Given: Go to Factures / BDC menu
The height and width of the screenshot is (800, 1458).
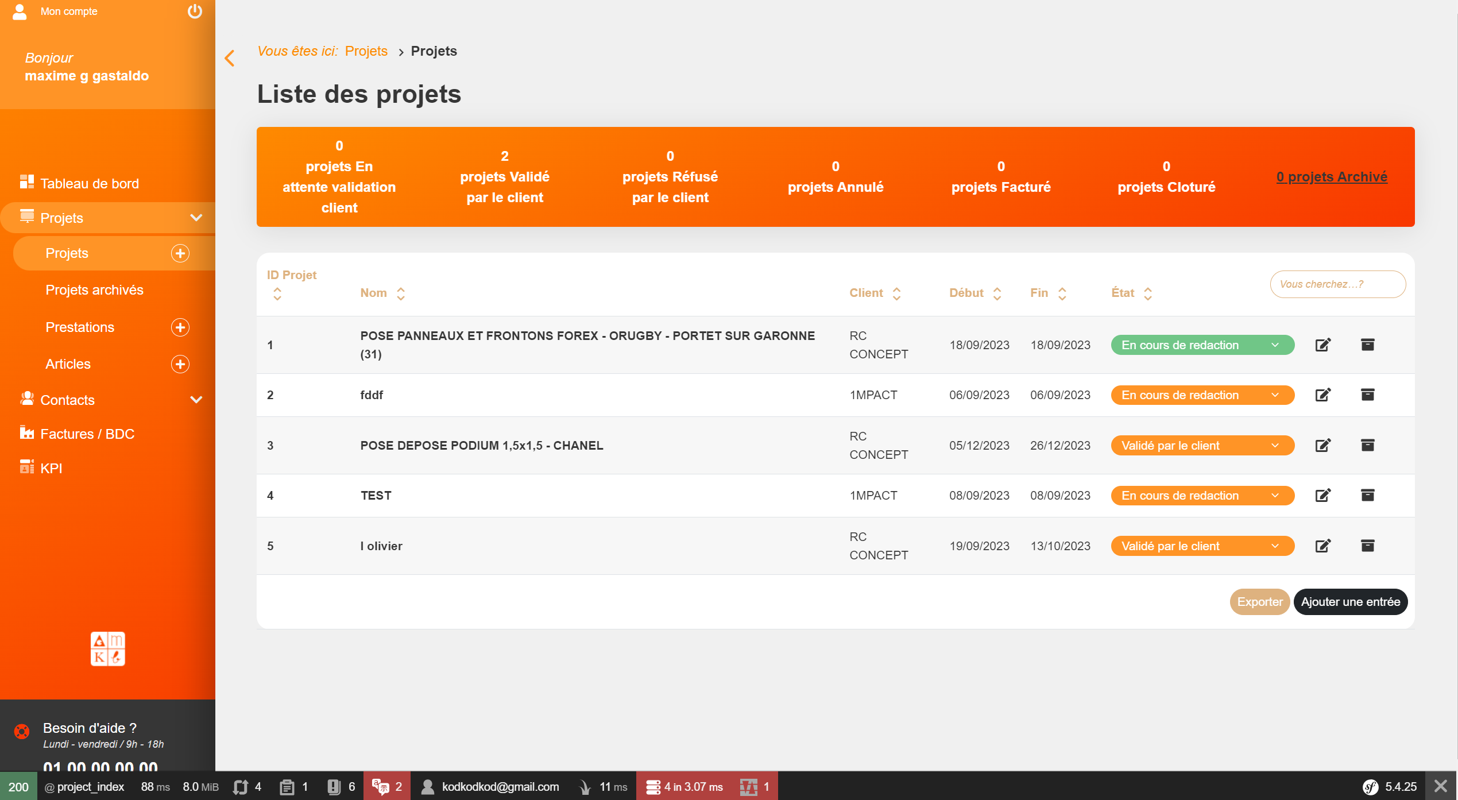Looking at the screenshot, I should [x=87, y=434].
